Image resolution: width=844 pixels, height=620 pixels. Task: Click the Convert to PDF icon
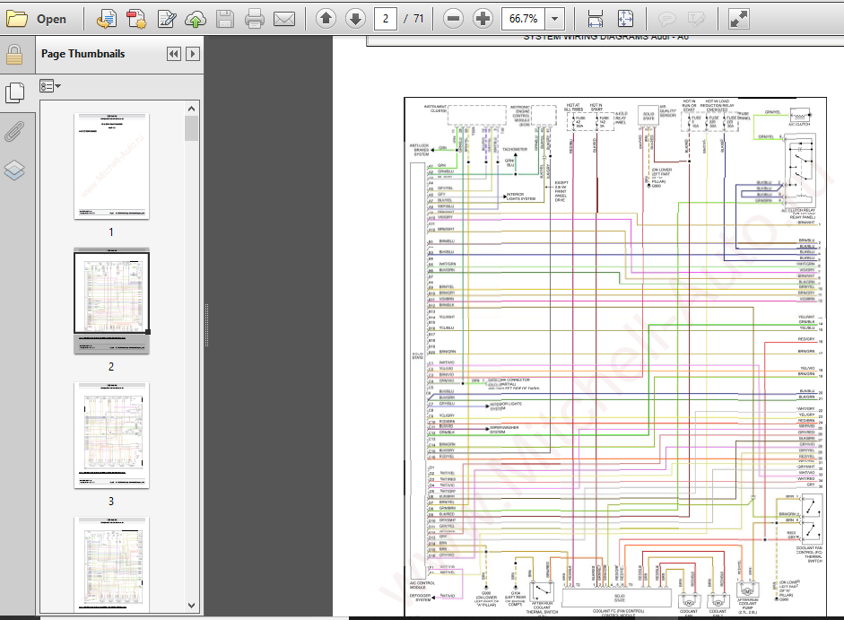(107, 19)
